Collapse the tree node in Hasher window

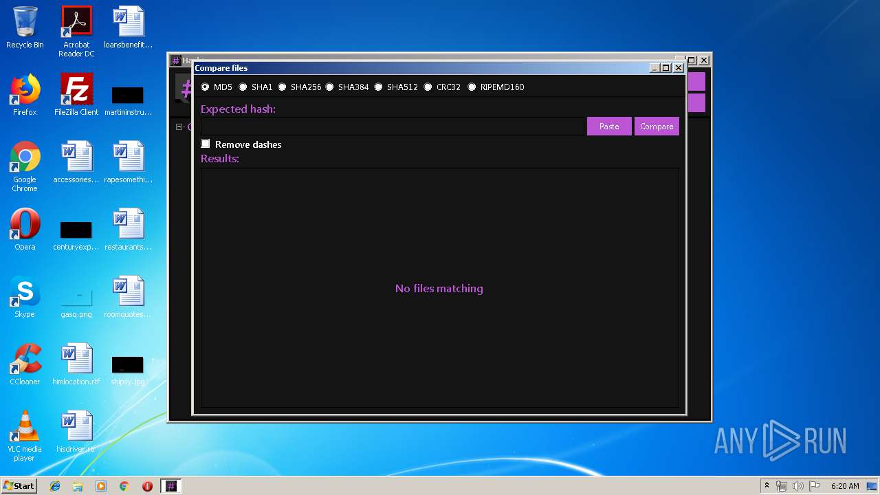179,126
